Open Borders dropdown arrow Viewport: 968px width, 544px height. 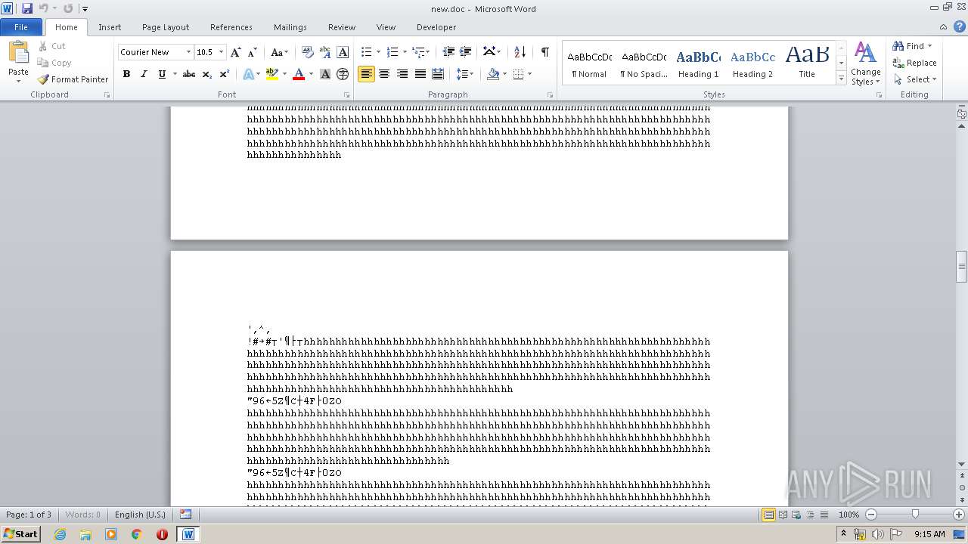point(529,74)
